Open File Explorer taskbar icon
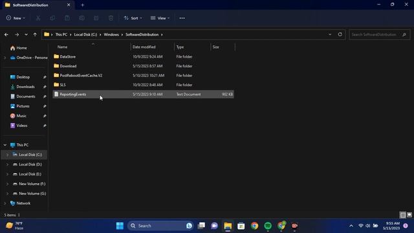The image size is (414, 233). click(228, 226)
